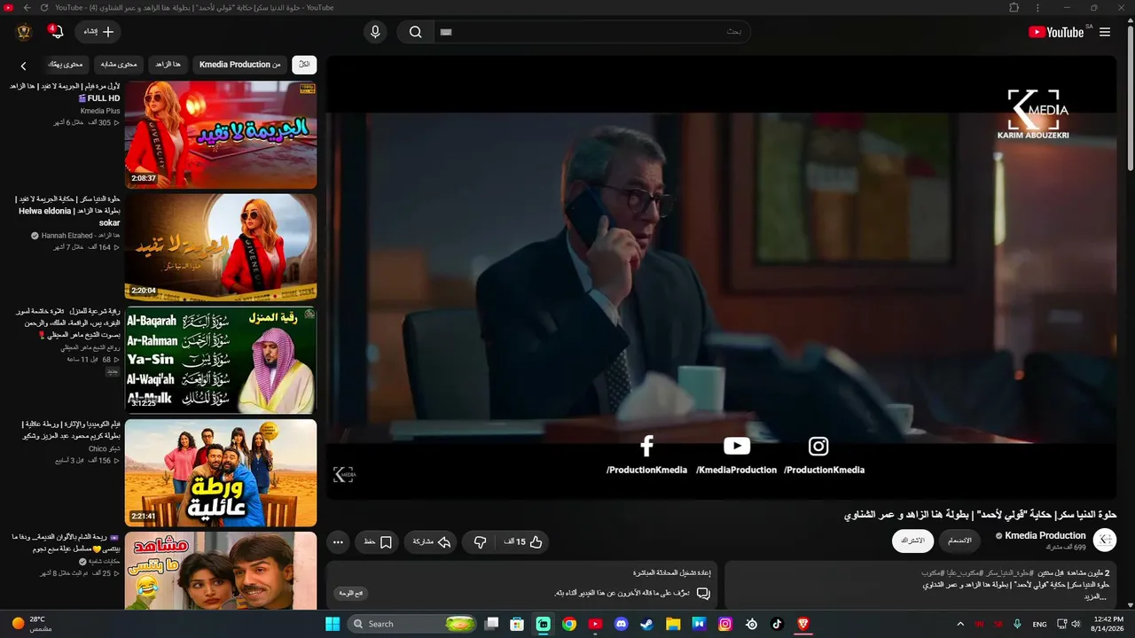Select the هنا الزاهد filter chip
1135x638 pixels.
168,65
